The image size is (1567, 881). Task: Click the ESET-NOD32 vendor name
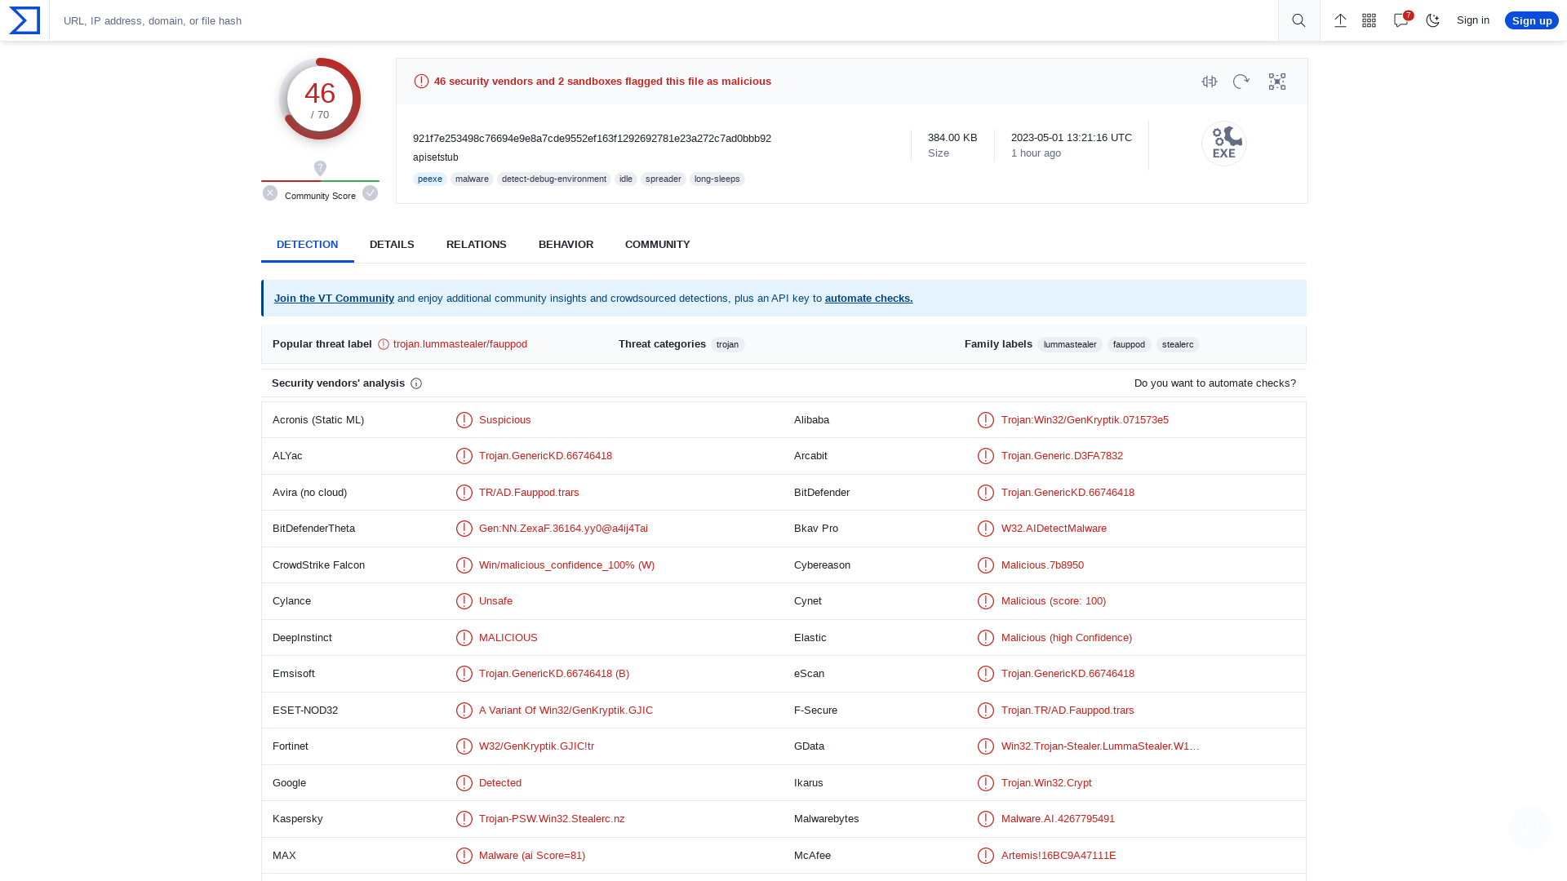pyautogui.click(x=305, y=711)
